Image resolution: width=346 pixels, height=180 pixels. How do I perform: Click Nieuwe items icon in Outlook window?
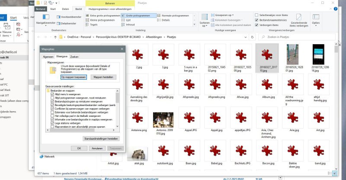[7, 26]
